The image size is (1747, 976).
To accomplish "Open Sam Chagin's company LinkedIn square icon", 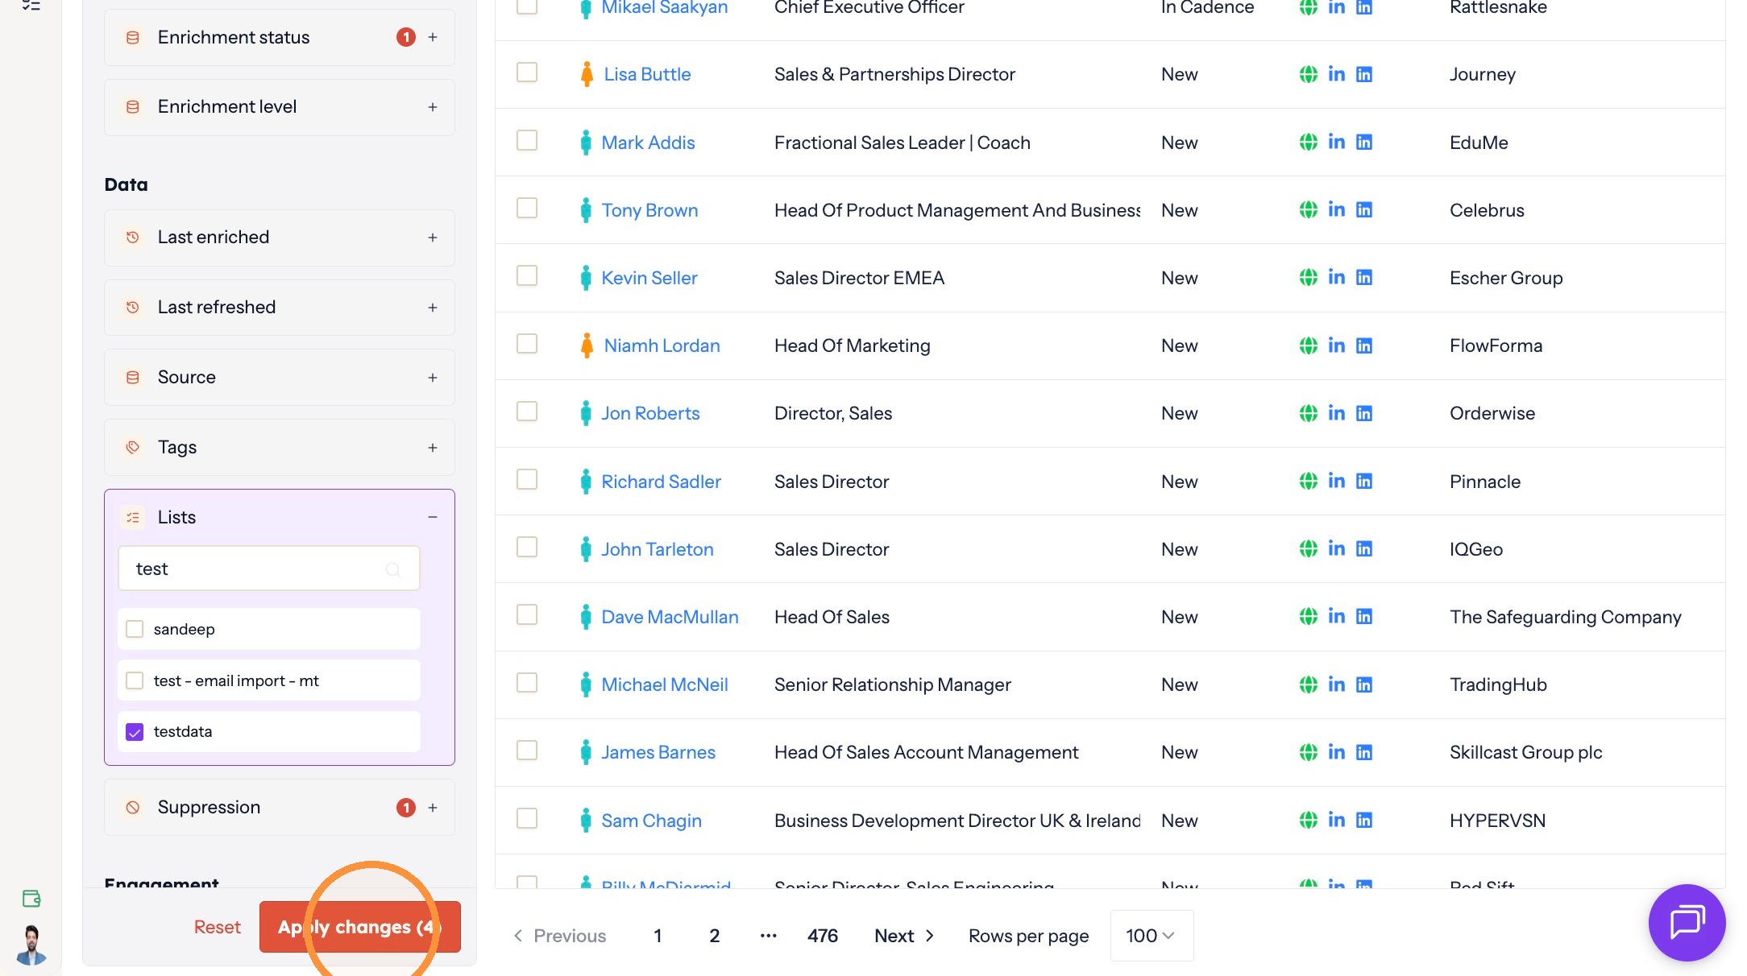I will (x=1364, y=821).
